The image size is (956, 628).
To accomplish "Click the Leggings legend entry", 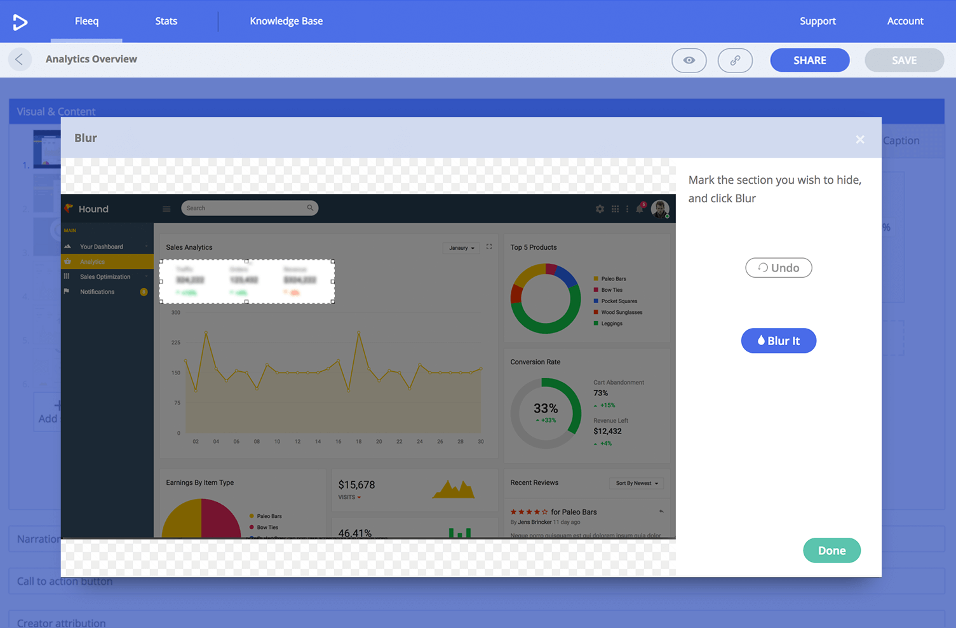I will pyautogui.click(x=608, y=324).
